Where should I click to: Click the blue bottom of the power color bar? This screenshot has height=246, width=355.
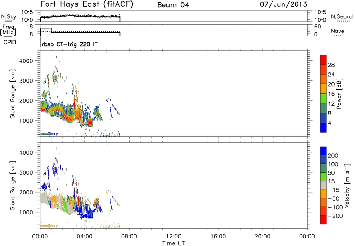pos(323,127)
